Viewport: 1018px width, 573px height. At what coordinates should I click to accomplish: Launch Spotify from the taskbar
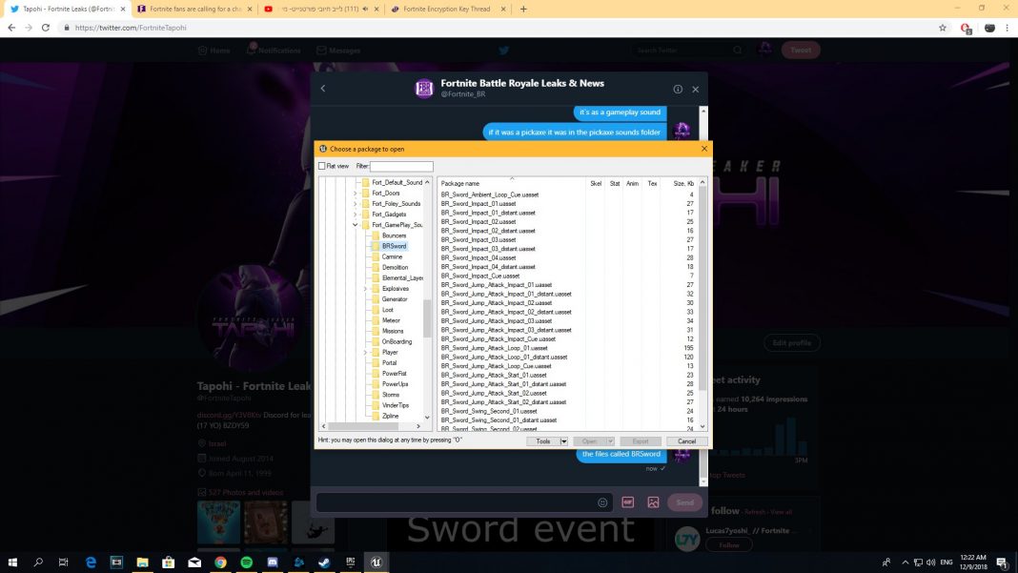coord(247,563)
